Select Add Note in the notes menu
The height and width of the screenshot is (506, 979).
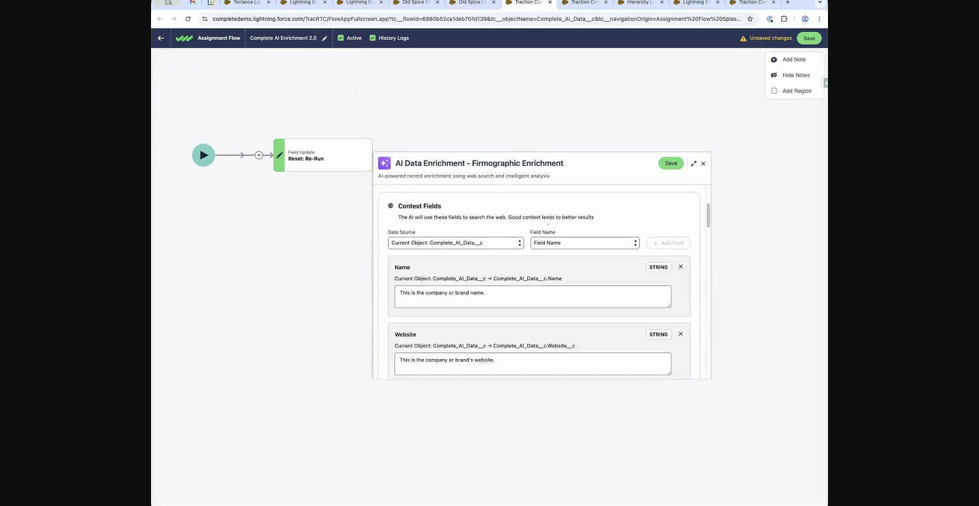(793, 59)
